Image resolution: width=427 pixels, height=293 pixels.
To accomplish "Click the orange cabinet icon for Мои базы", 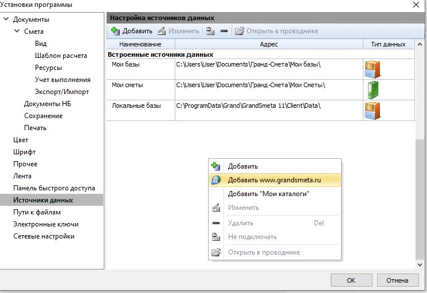I will tap(372, 69).
